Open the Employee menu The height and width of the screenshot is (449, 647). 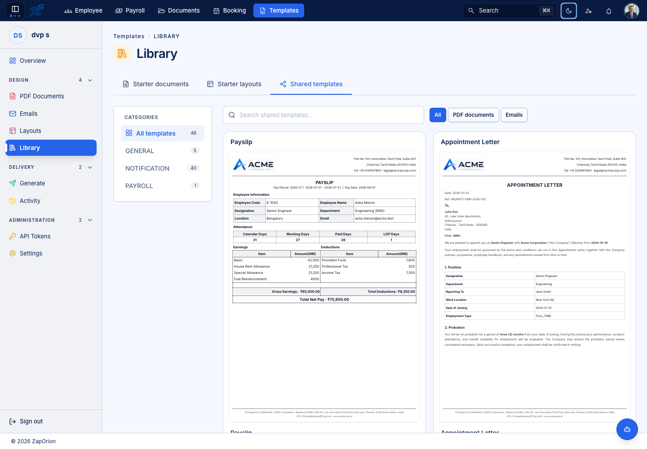[83, 10]
